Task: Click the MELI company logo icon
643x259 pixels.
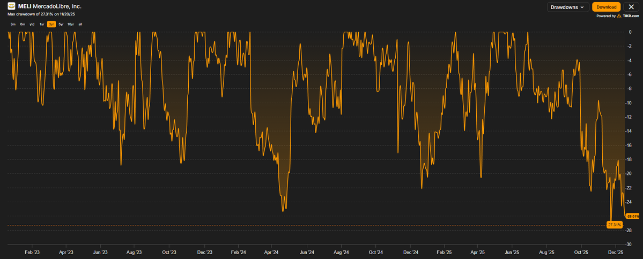Action: pos(11,6)
